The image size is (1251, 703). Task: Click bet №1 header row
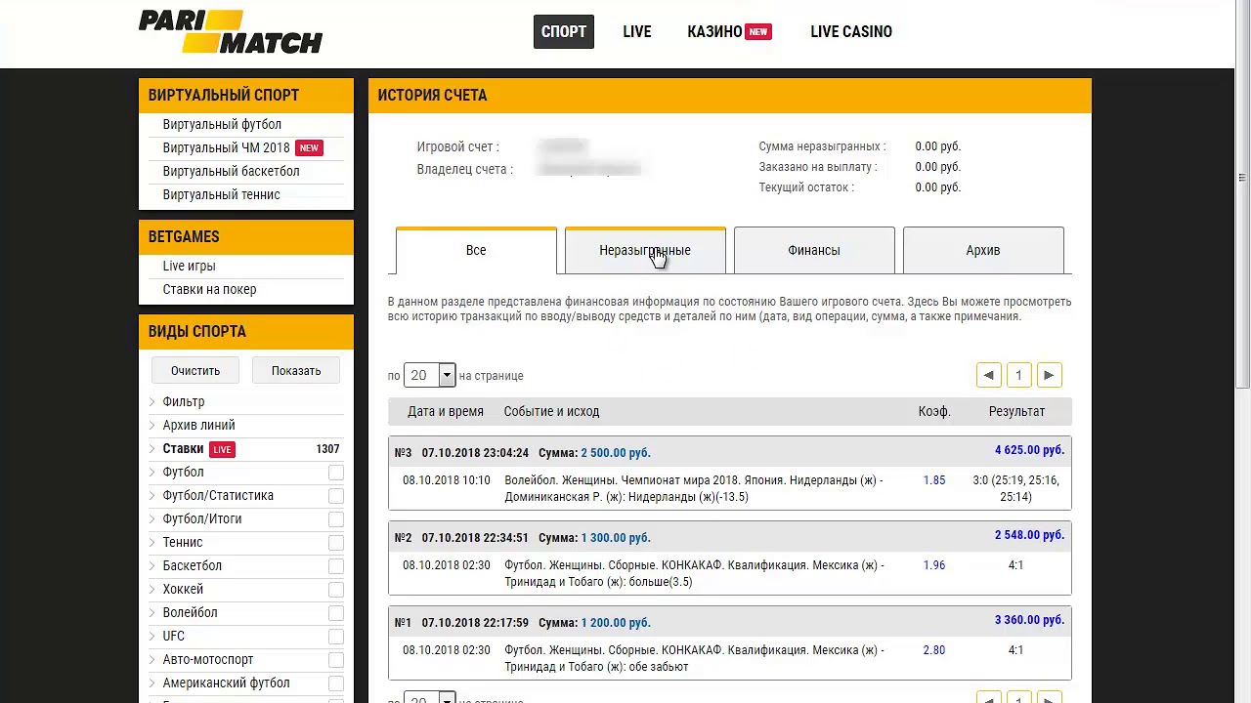(x=730, y=622)
